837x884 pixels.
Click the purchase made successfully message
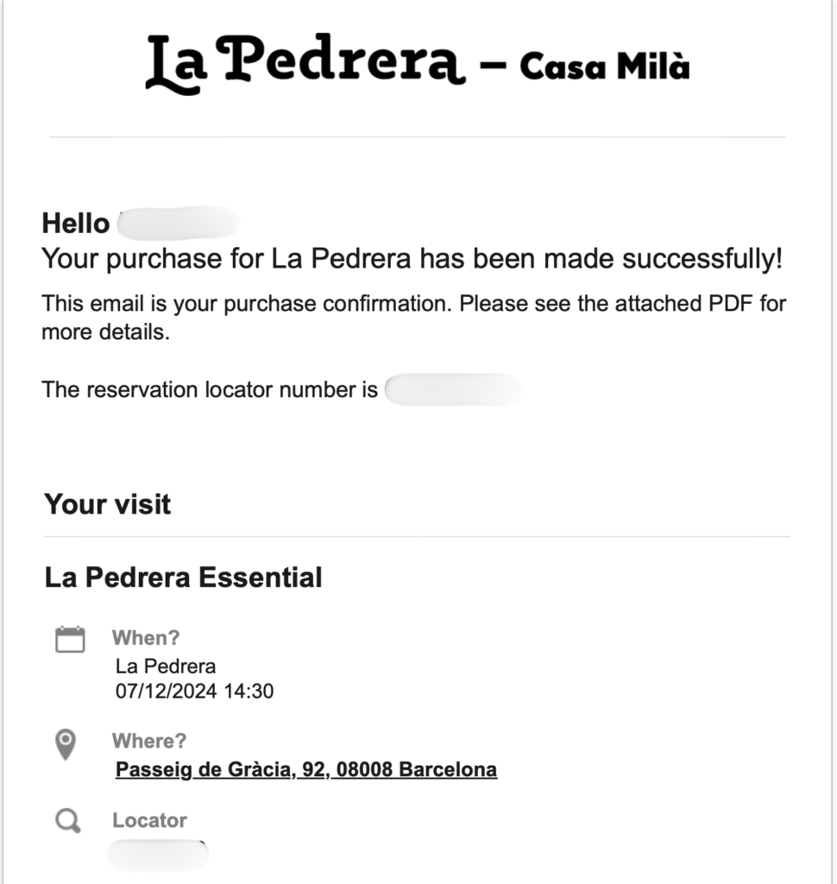412,258
